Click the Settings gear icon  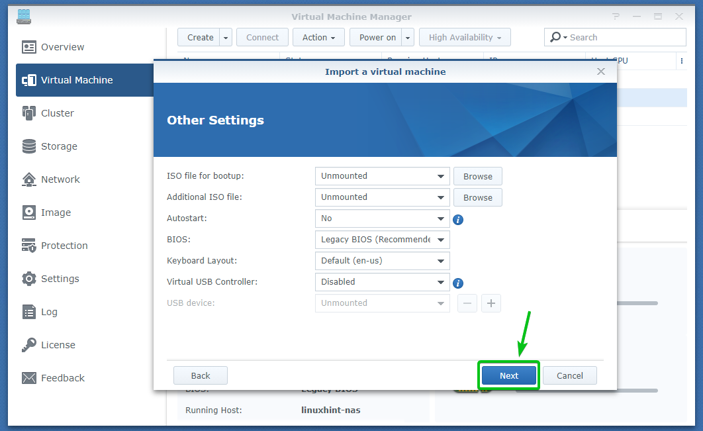pos(29,279)
